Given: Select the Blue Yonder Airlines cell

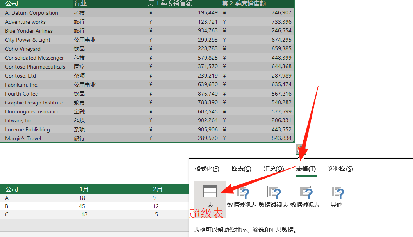Looking at the screenshot, I should coord(29,31).
